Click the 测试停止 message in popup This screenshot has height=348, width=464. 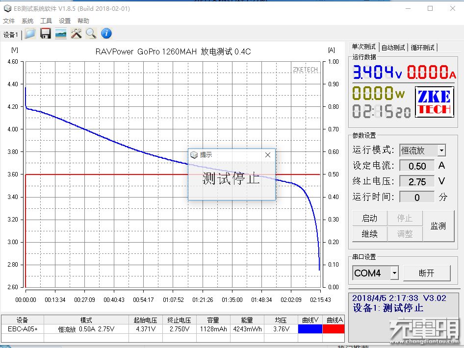231,178
